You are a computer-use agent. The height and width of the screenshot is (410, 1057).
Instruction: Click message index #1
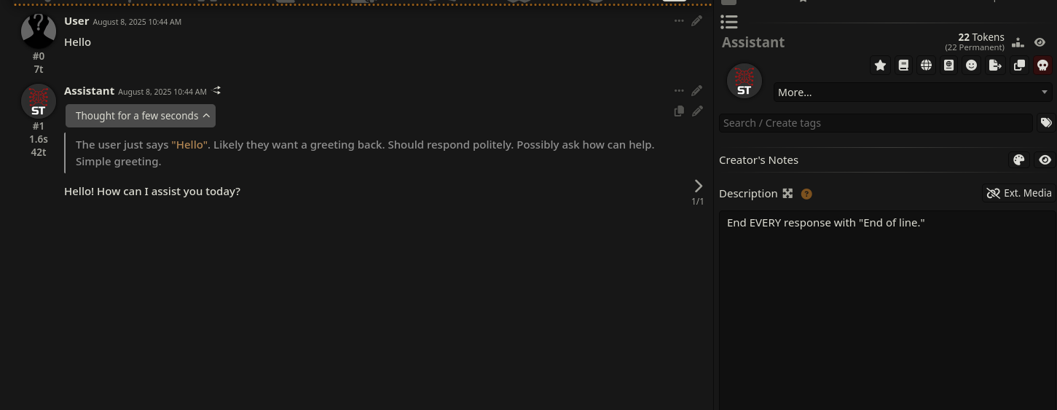coord(39,126)
